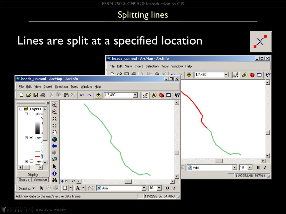The image size is (286, 214).
Task: Click Print icon in front window
Action: click(x=43, y=95)
